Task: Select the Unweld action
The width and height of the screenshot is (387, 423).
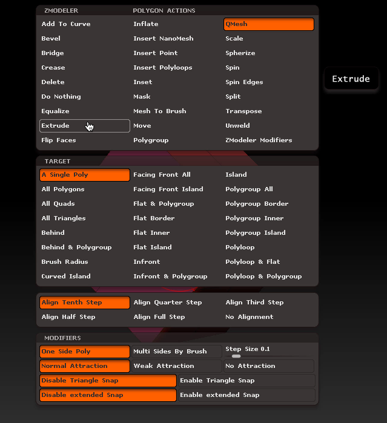Action: pyautogui.click(x=269, y=126)
